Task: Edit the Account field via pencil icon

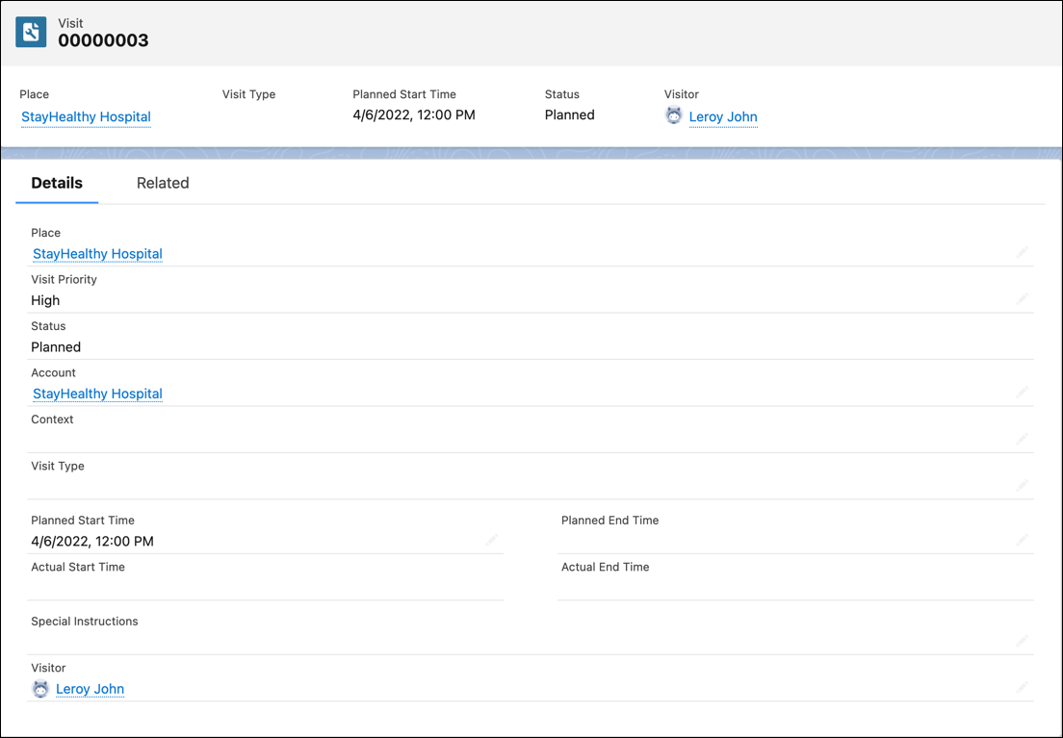Action: [x=1023, y=393]
